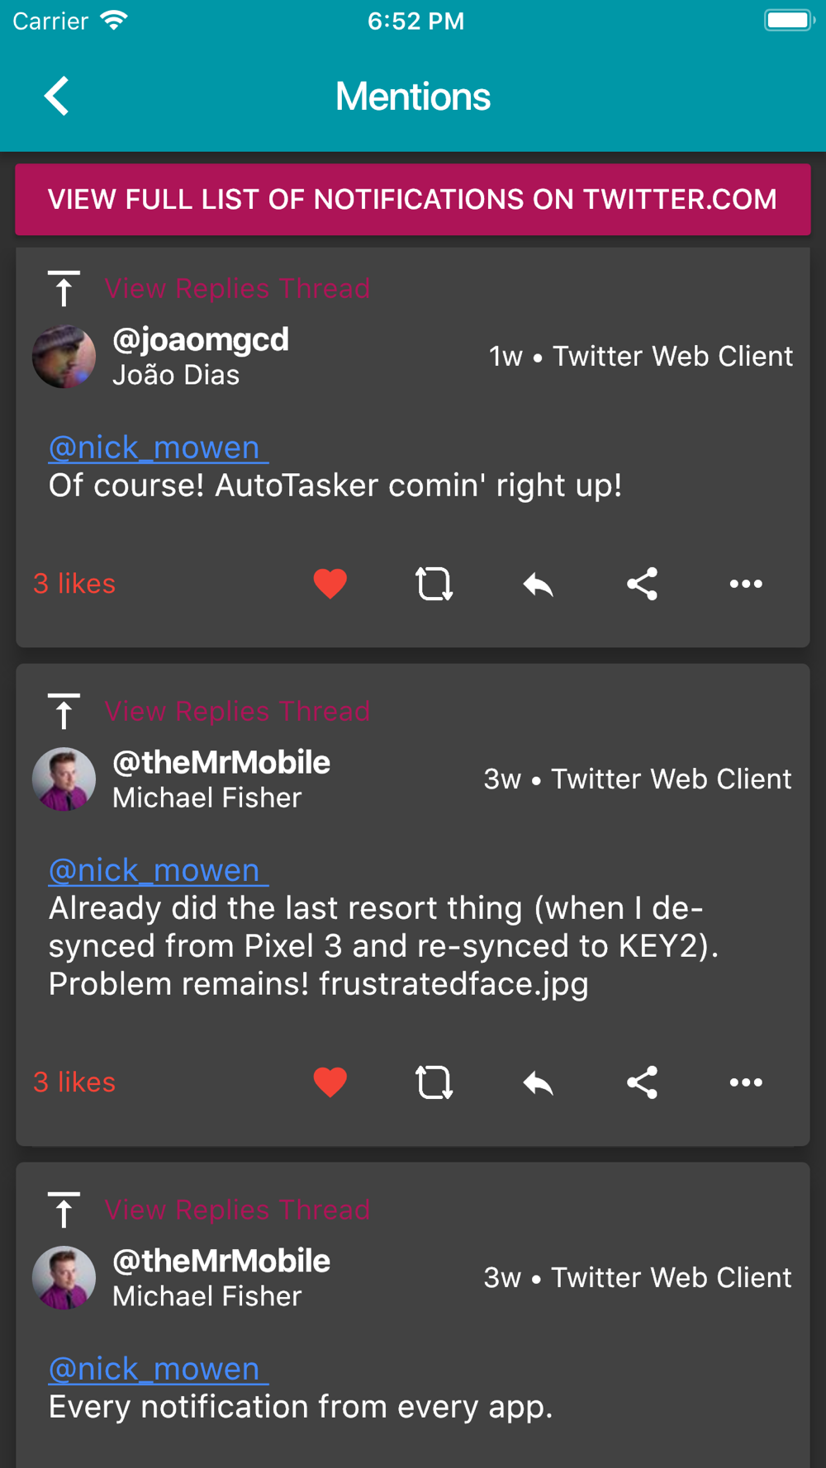The image size is (826, 1468).
Task: Open more options on 'Problem remains' tweet
Action: (x=746, y=1082)
